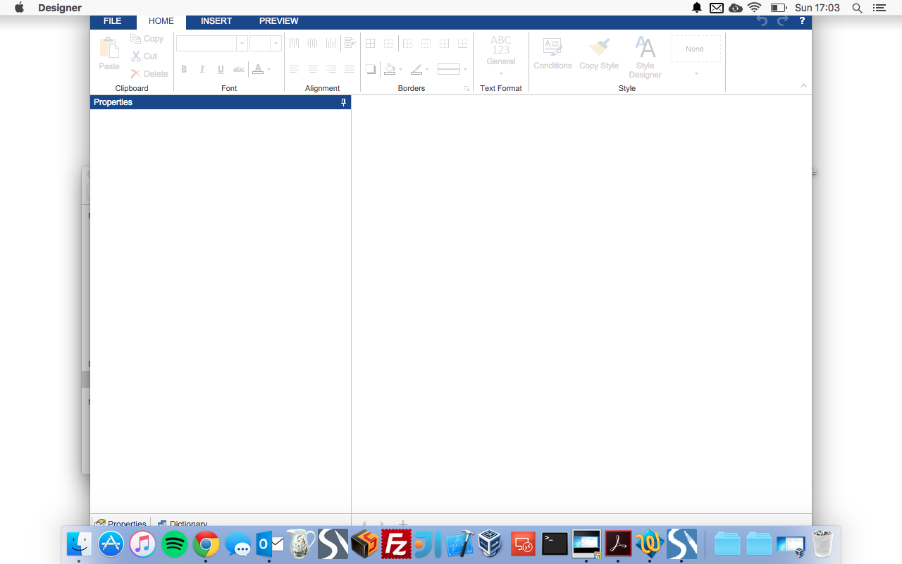
Task: Click the border color pencil icon
Action: pyautogui.click(x=416, y=69)
